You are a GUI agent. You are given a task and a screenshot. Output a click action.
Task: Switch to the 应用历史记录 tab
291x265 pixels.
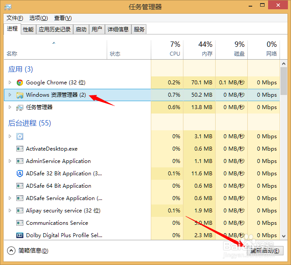[x=55, y=30]
